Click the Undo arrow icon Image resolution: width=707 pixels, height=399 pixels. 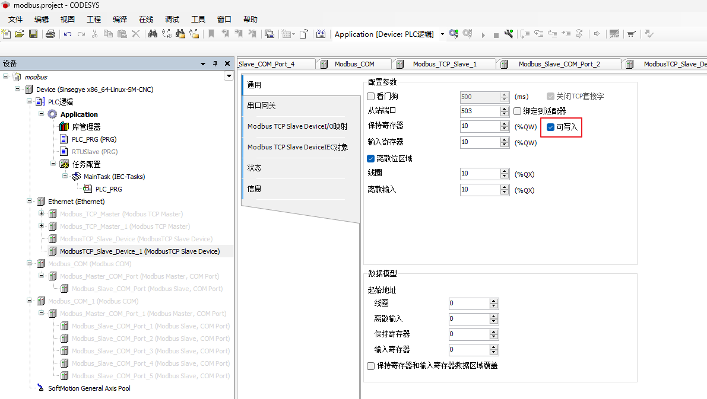[67, 34]
